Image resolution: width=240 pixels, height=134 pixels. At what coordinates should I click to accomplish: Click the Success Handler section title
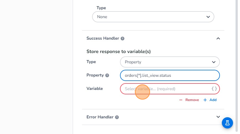point(103,38)
